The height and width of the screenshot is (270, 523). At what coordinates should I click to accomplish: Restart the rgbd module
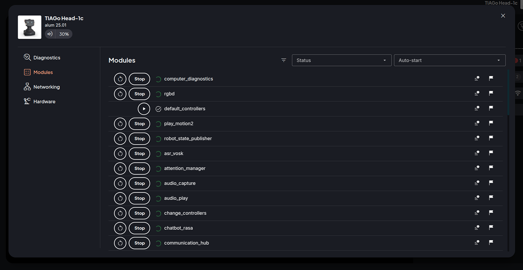click(120, 94)
